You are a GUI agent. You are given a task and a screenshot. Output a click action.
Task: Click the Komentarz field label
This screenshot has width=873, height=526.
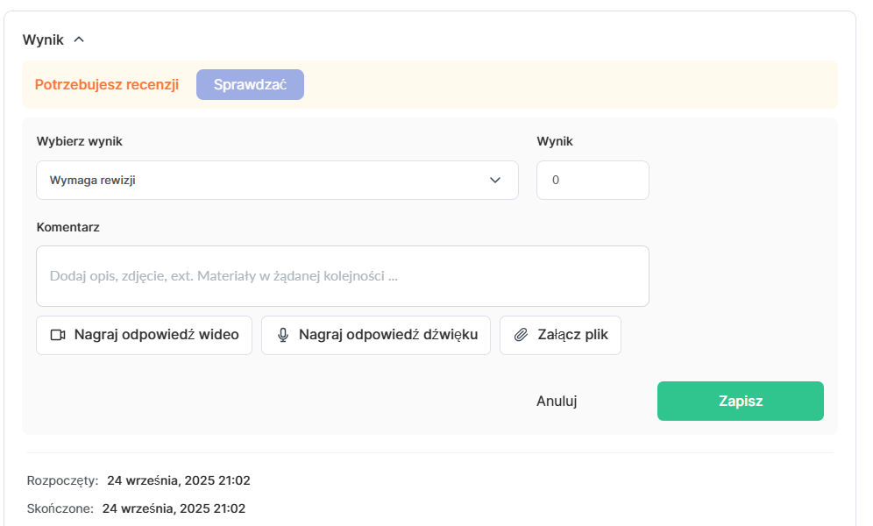pos(68,227)
